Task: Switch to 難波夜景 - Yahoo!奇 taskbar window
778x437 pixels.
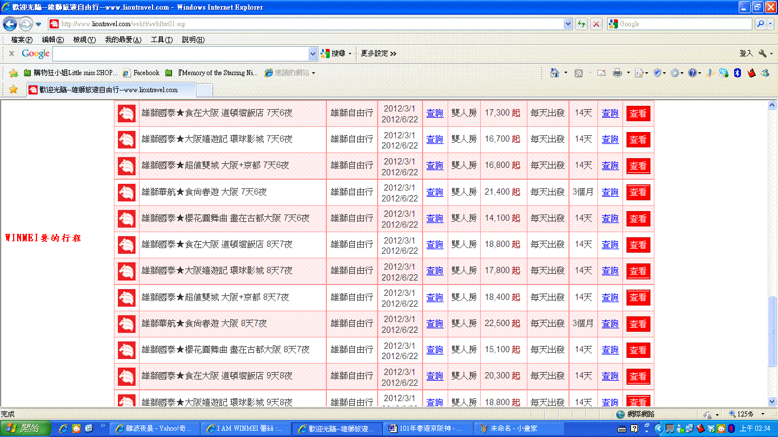Action: tap(154, 428)
